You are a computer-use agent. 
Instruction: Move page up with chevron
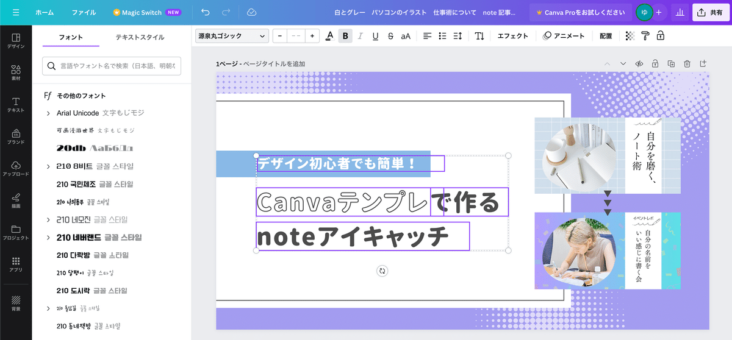pos(607,63)
